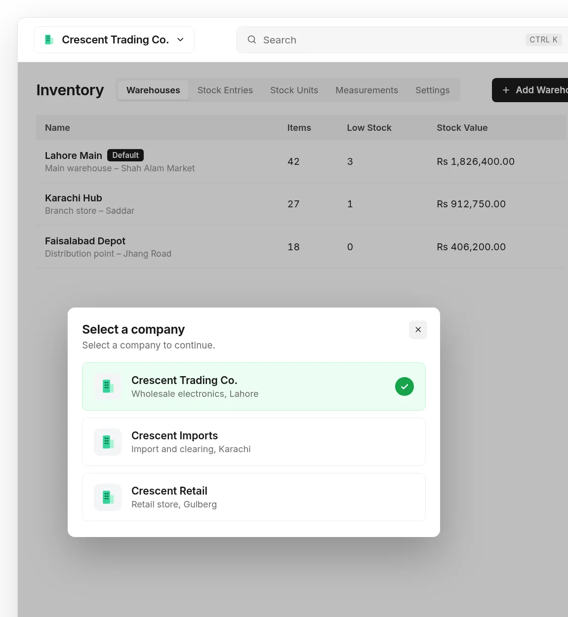Switch to the Warehouses tab
This screenshot has height=617, width=568.
point(153,90)
